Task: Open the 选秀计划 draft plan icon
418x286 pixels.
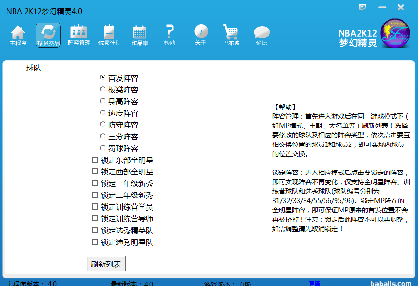Action: pos(109,35)
